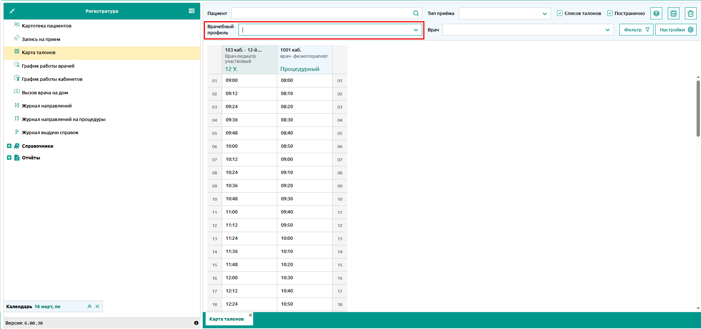Image resolution: width=701 pixels, height=329 pixels.
Task: Open the Регистратура panel menu icon
Action: tap(191, 11)
